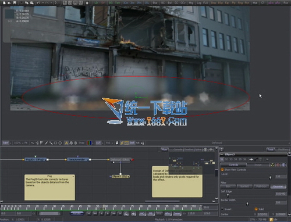This screenshot has height=222, width=291.
Task: Select settings slot S1
Action: tap(222, 159)
